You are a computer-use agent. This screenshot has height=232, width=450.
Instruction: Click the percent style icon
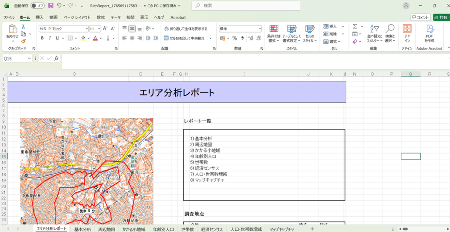point(235,38)
